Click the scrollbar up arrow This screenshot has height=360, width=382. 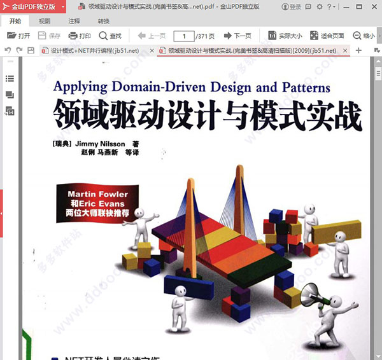tap(378, 61)
